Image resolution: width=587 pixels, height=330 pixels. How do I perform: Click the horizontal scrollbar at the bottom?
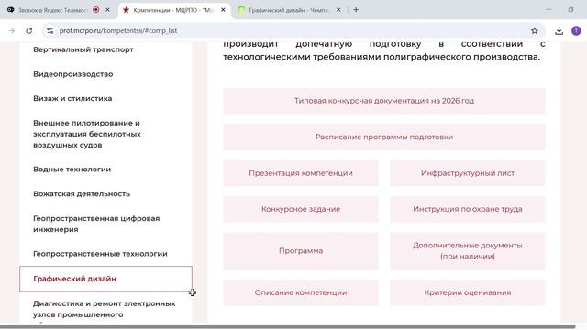(x=287, y=326)
